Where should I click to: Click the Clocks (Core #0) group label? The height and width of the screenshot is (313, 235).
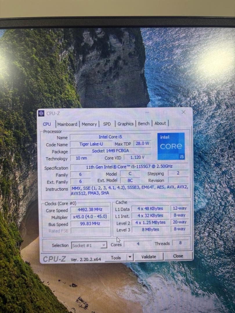[60, 204]
